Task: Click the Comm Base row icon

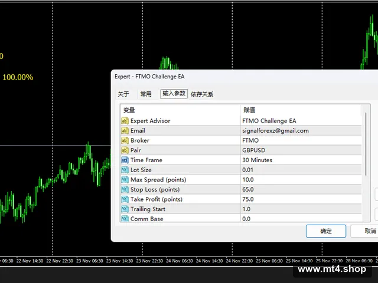Action: (x=125, y=219)
